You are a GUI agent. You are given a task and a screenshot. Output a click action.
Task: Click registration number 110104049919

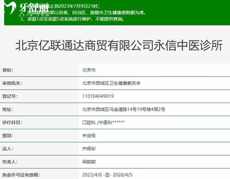tap(98, 96)
